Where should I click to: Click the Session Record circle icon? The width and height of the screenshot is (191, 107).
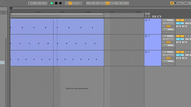pyautogui.click(x=81, y=3)
